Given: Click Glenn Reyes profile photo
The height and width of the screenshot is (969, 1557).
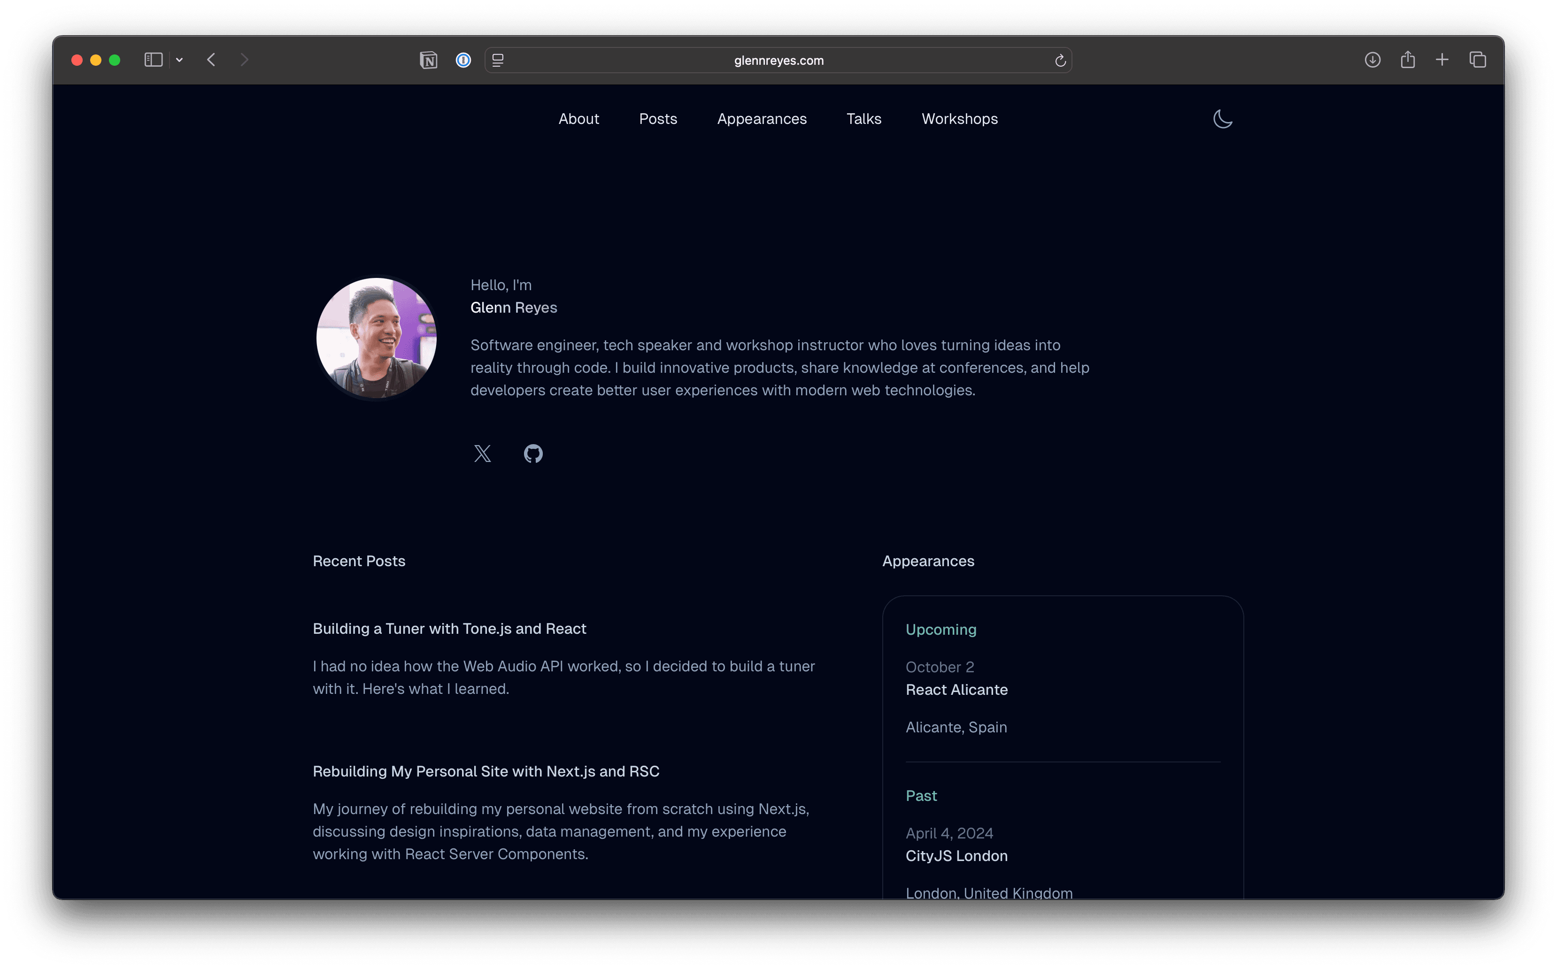Looking at the screenshot, I should click(x=376, y=338).
